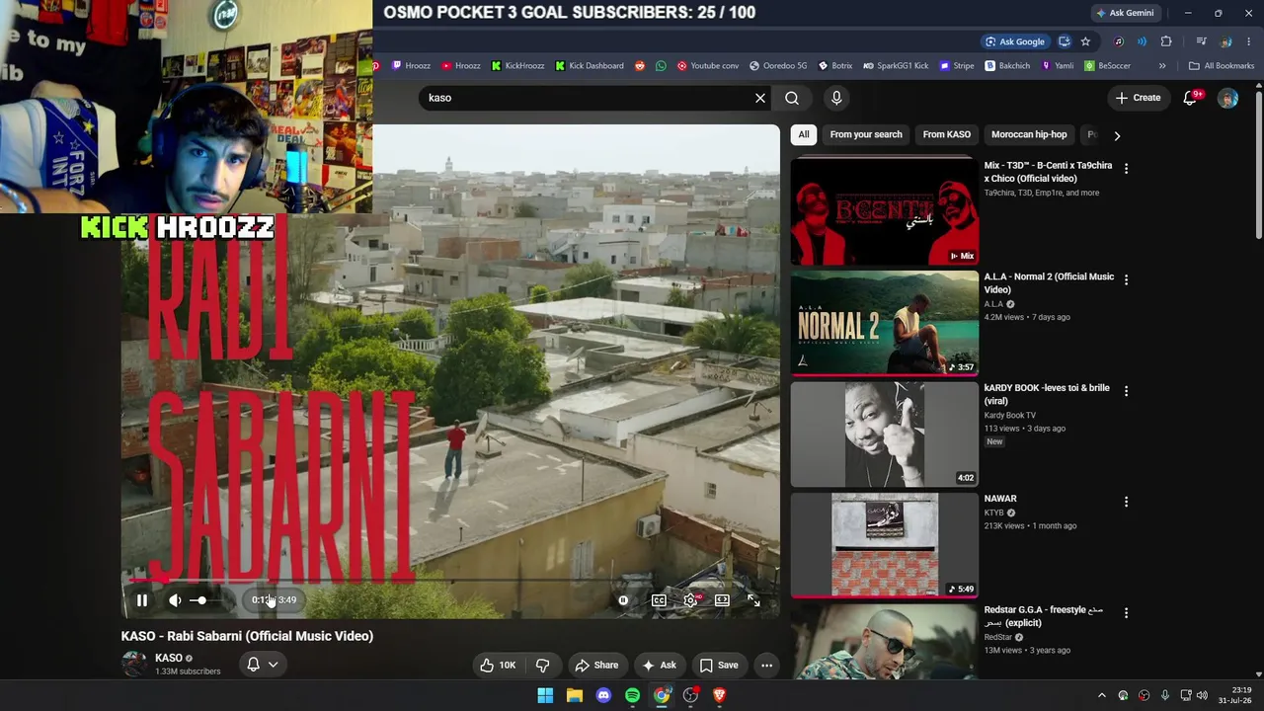Screen dimensions: 1264x711
Task: Turn on closed captions
Action: click(659, 600)
